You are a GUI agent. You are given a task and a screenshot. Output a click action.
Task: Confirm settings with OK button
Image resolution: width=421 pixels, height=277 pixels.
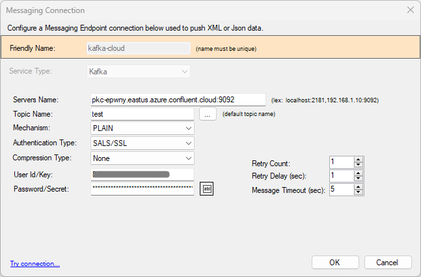335,263
